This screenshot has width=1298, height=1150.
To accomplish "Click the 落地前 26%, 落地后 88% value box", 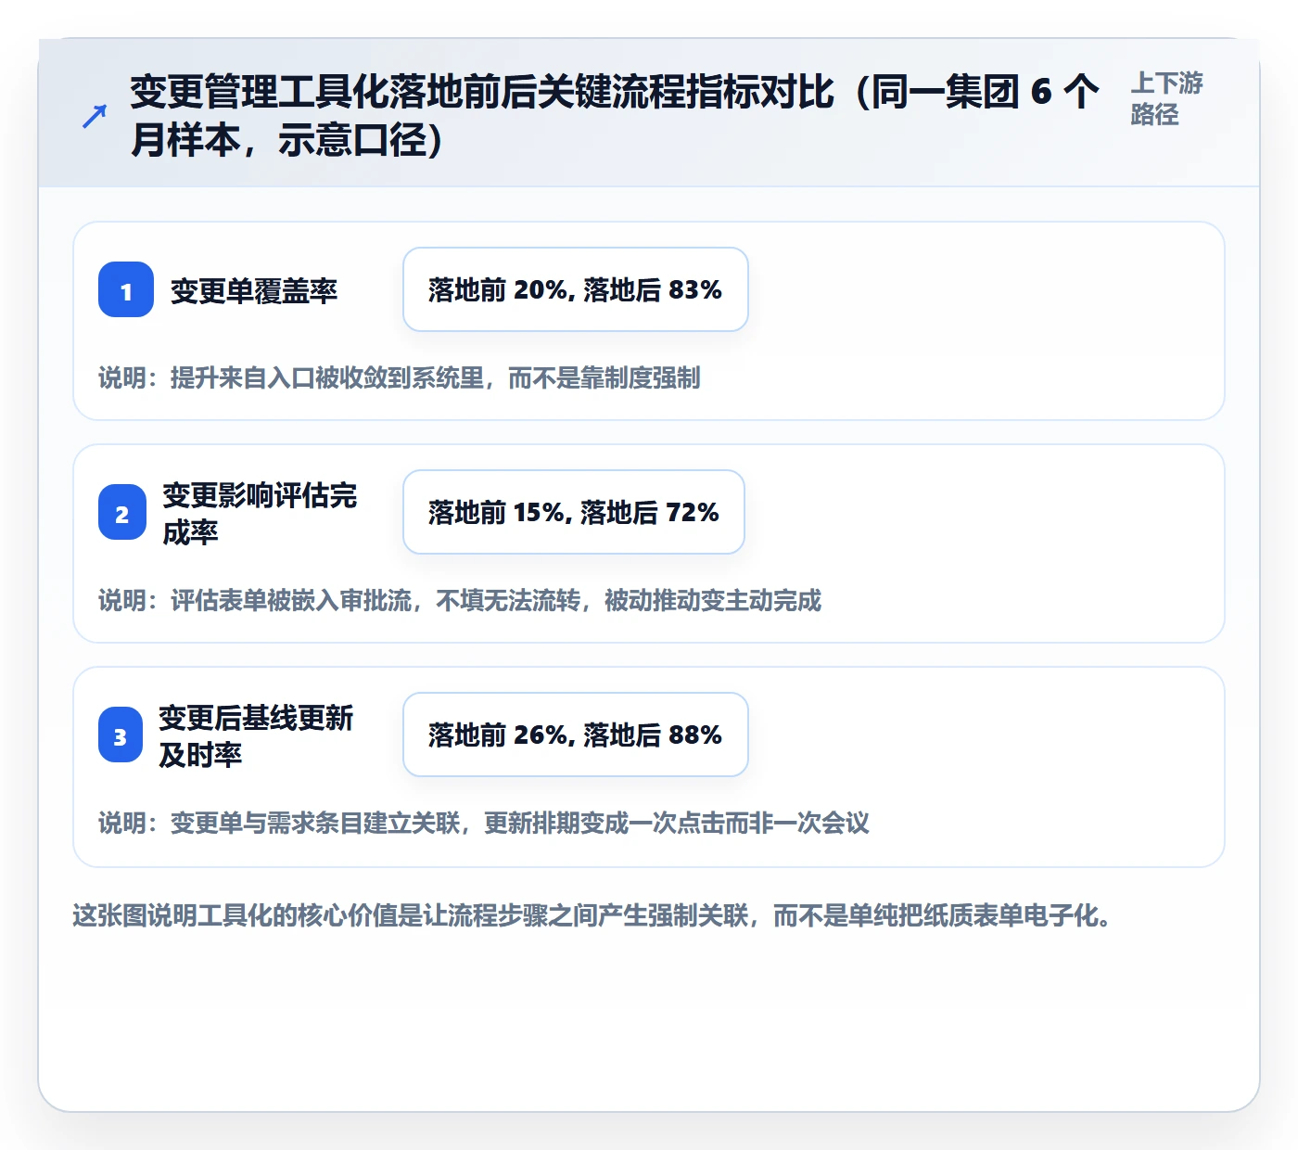I will (576, 735).
